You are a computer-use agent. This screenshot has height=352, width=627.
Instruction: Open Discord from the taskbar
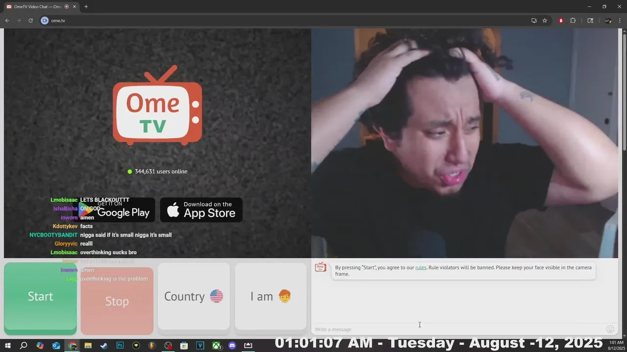pos(232,346)
